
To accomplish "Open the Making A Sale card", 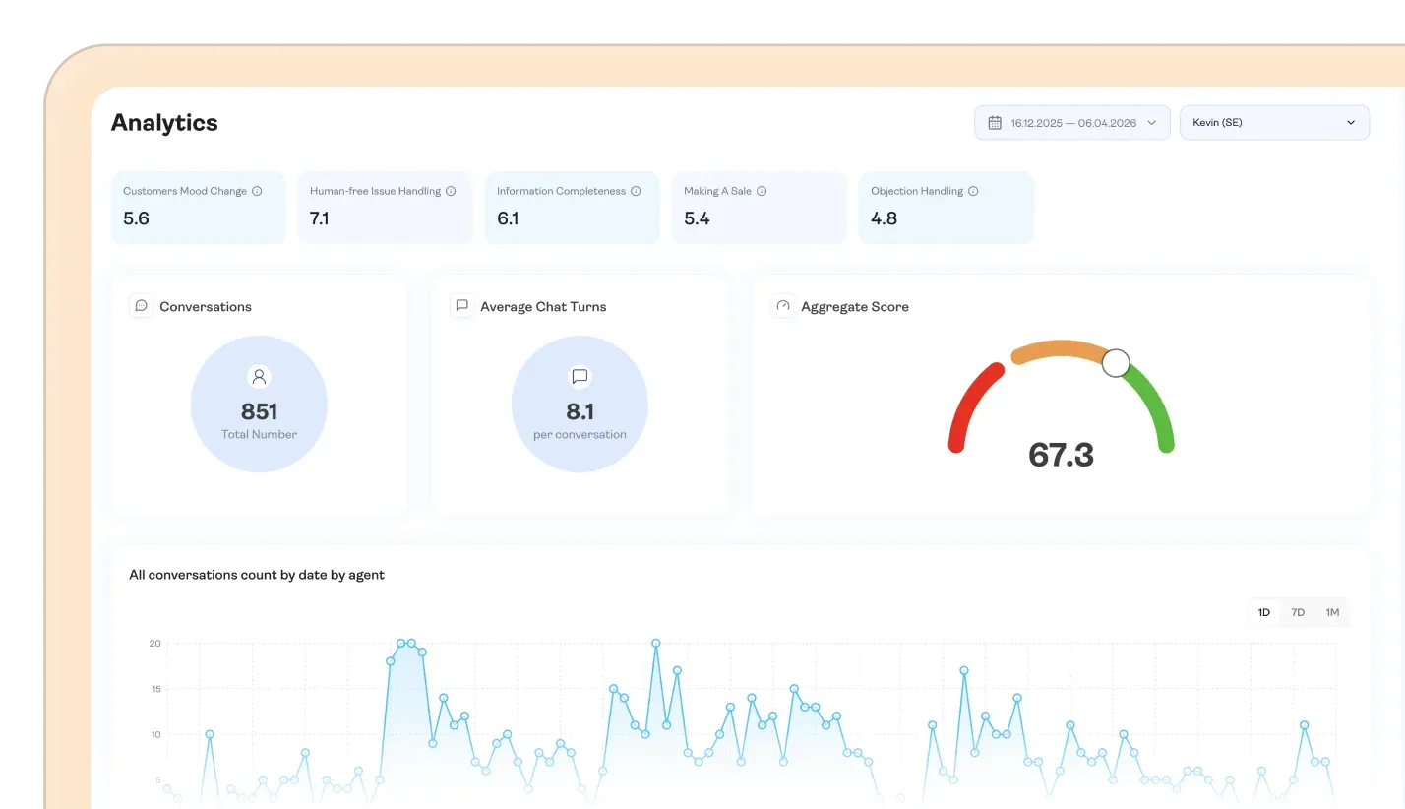I will pyautogui.click(x=759, y=208).
